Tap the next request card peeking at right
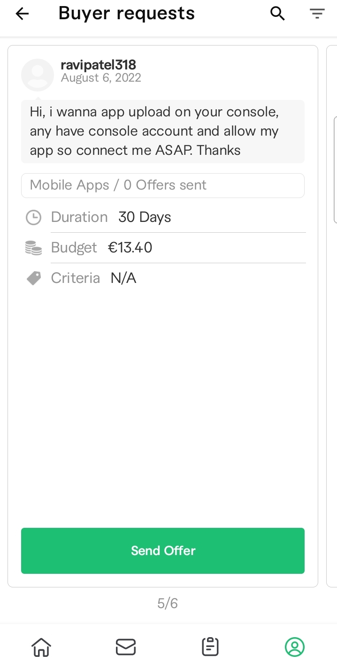The image size is (337, 670). (x=331, y=316)
